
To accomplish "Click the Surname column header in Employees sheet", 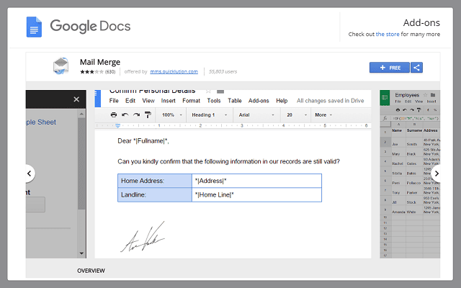I will tap(414, 130).
